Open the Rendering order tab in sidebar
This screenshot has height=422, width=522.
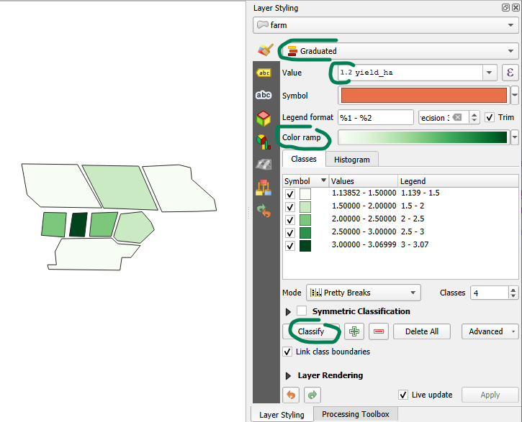pyautogui.click(x=264, y=165)
